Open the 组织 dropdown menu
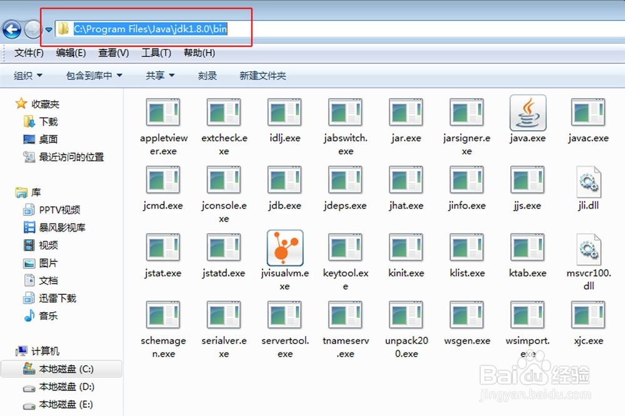The height and width of the screenshot is (416, 625). point(28,76)
